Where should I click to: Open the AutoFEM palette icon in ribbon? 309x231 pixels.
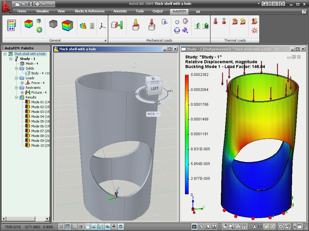(x=11, y=25)
